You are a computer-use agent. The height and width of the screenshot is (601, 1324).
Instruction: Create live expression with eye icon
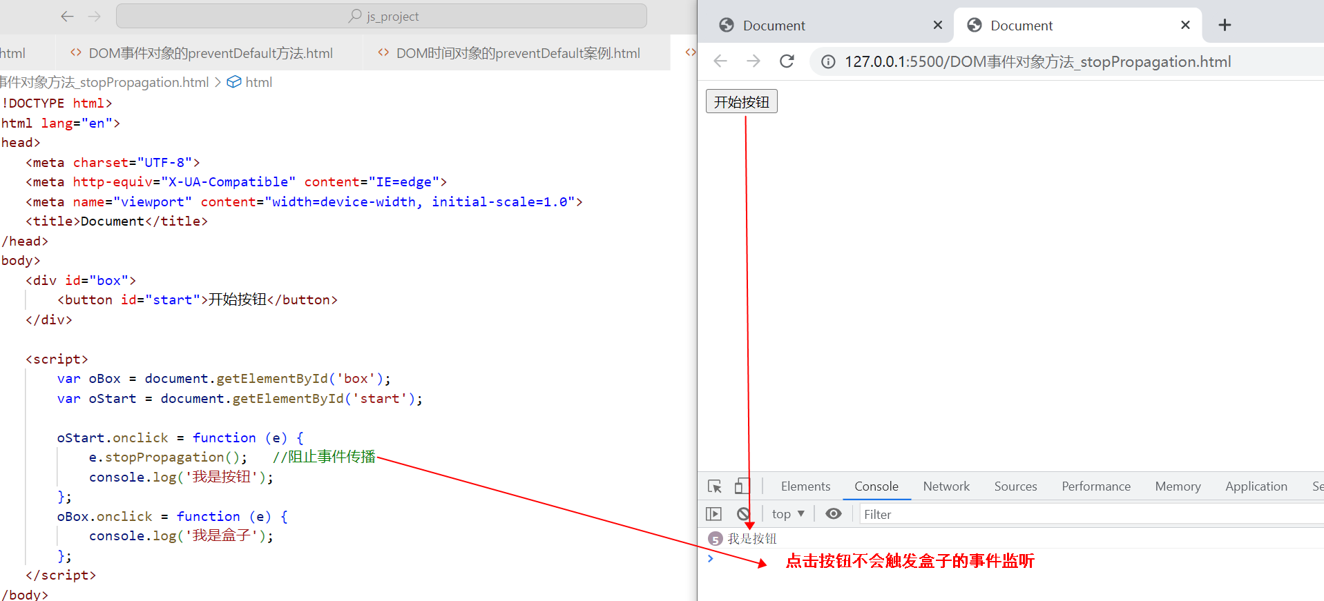[834, 514]
